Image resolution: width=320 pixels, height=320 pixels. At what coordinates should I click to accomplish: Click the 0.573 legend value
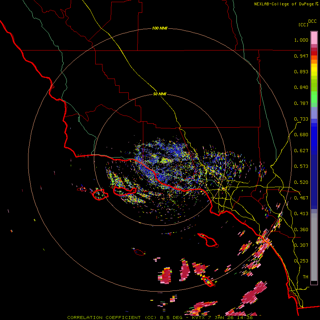tap(301, 166)
